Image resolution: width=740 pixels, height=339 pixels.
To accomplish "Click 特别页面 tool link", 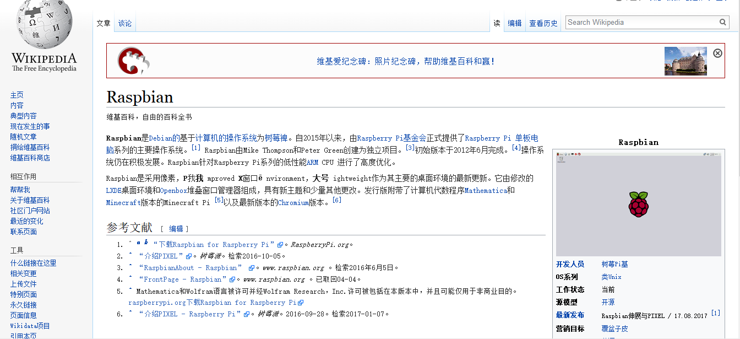I will coord(24,294).
